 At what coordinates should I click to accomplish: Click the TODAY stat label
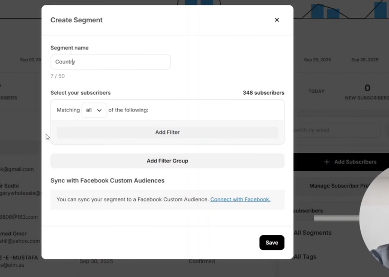tap(317, 91)
